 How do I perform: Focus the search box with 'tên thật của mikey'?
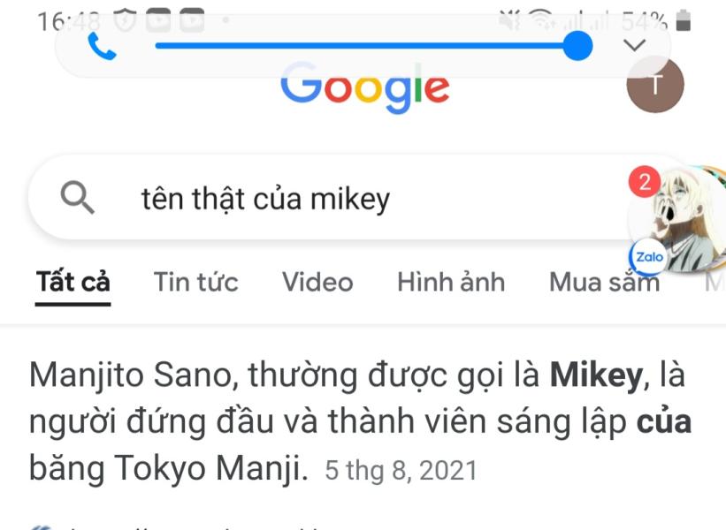click(x=354, y=199)
